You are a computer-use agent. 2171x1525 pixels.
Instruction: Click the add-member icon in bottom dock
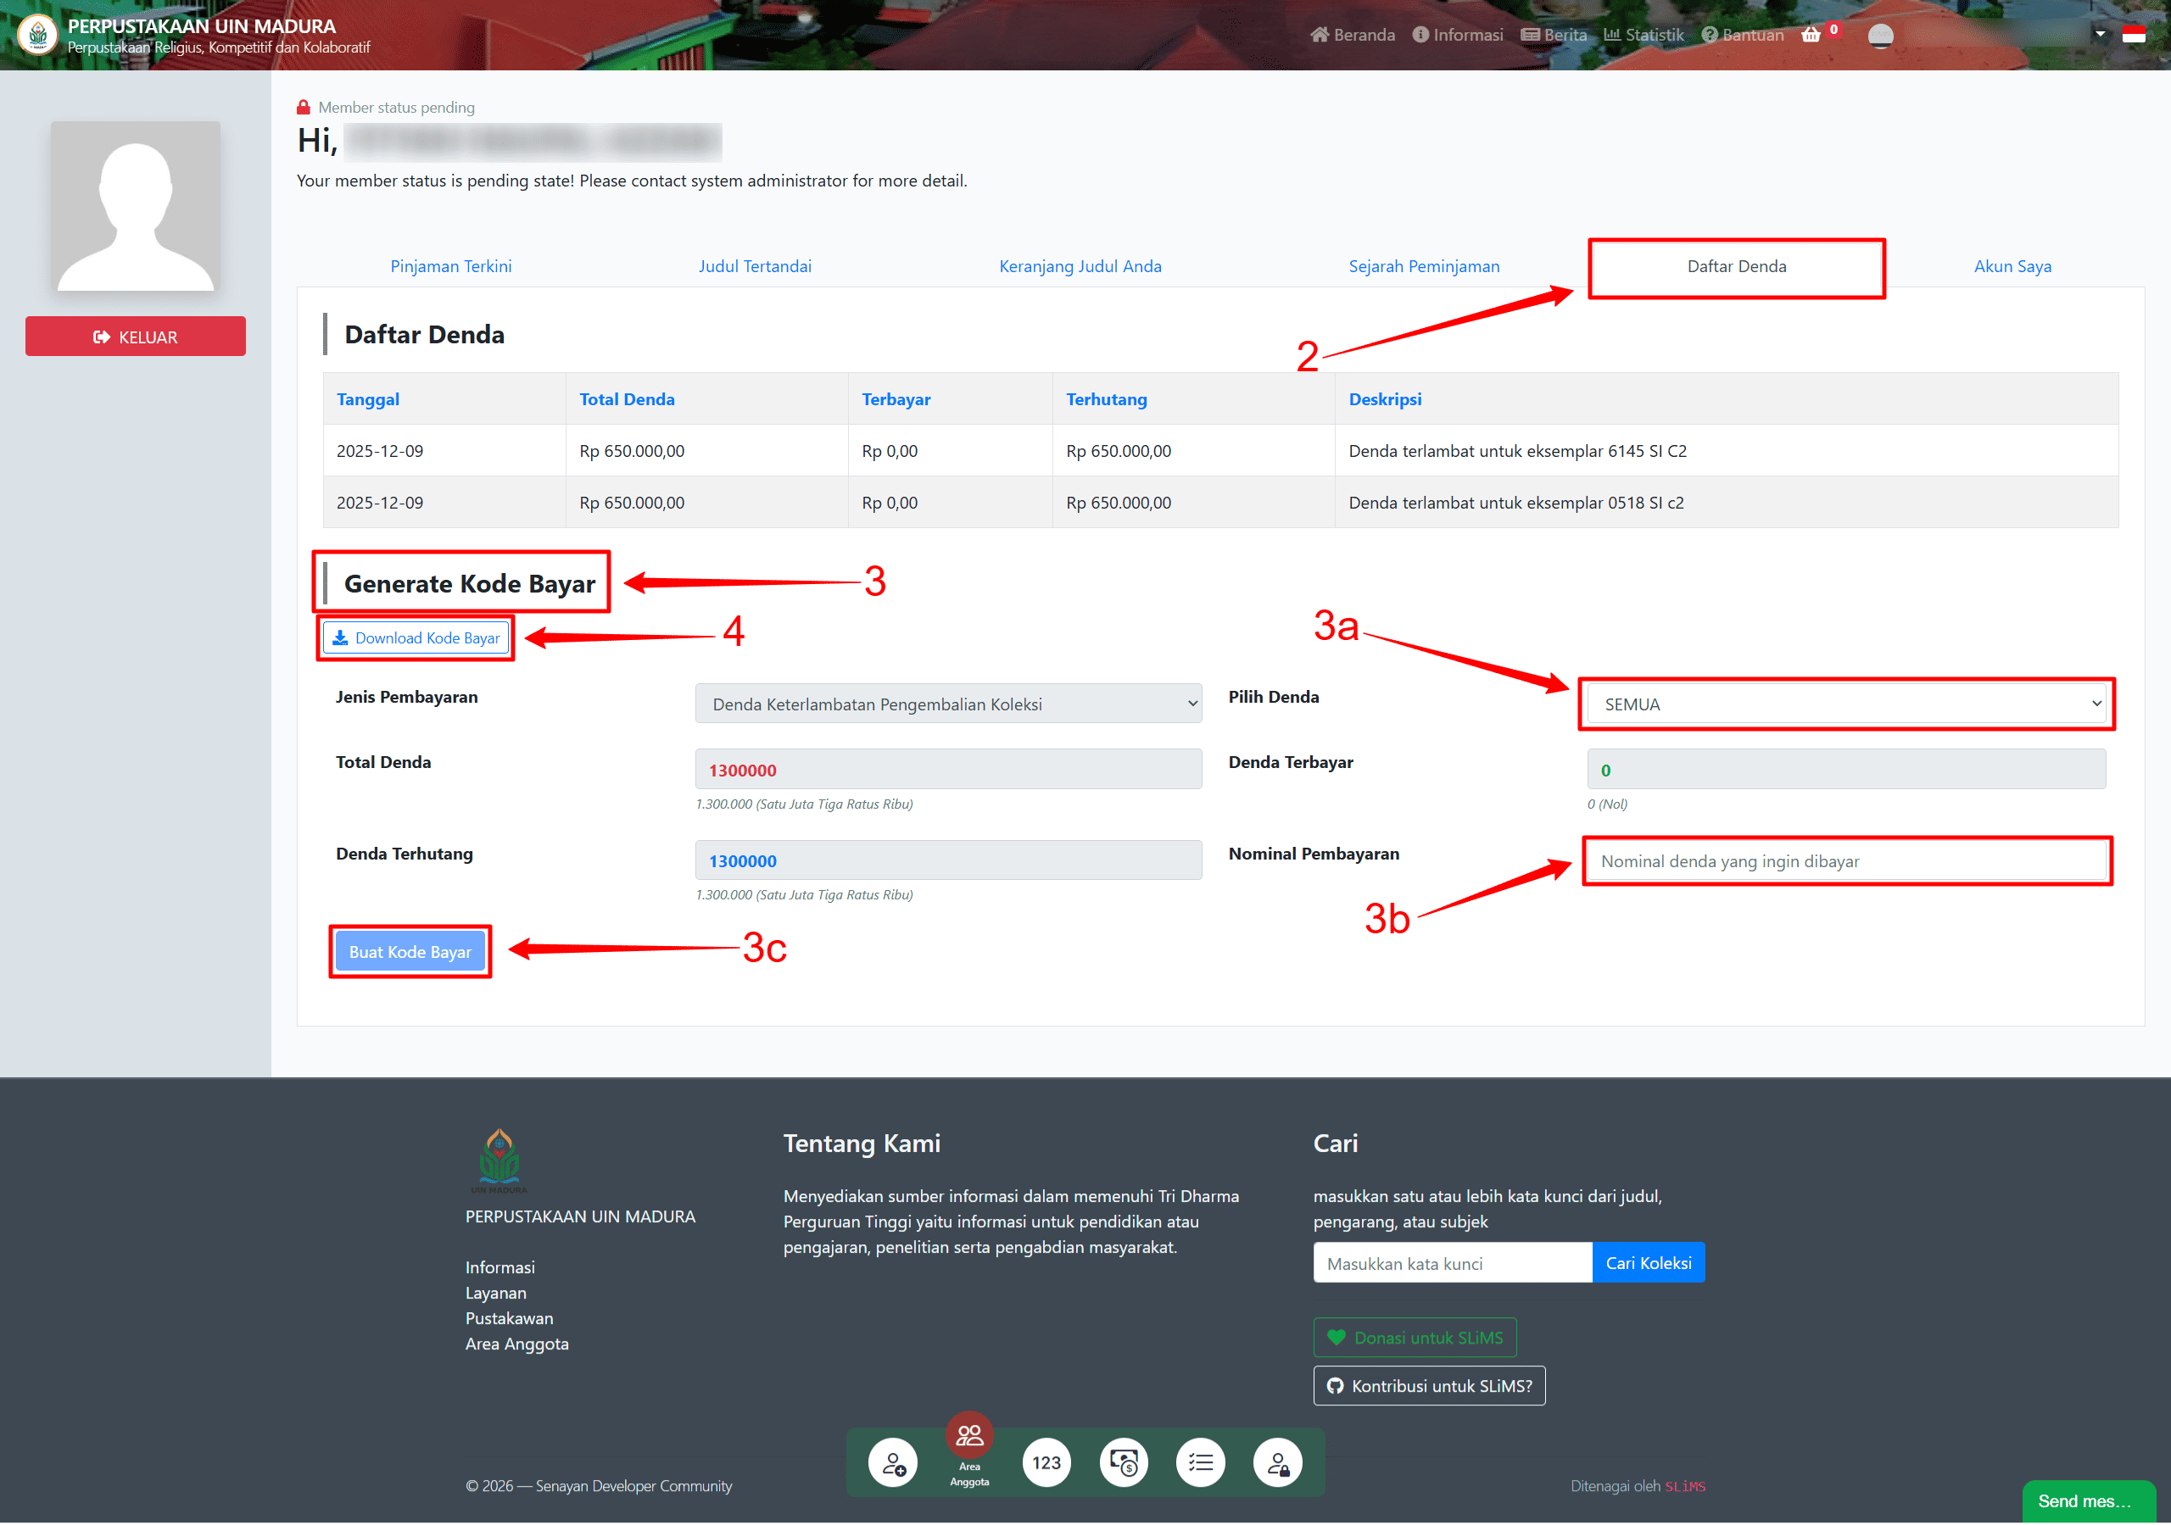coord(893,1462)
